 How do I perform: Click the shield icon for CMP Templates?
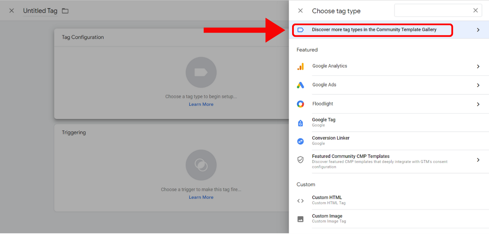click(301, 160)
